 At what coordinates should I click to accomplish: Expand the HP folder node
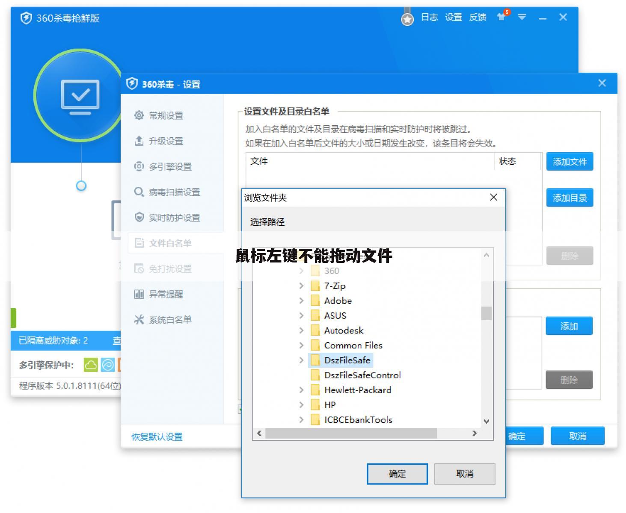tap(301, 405)
